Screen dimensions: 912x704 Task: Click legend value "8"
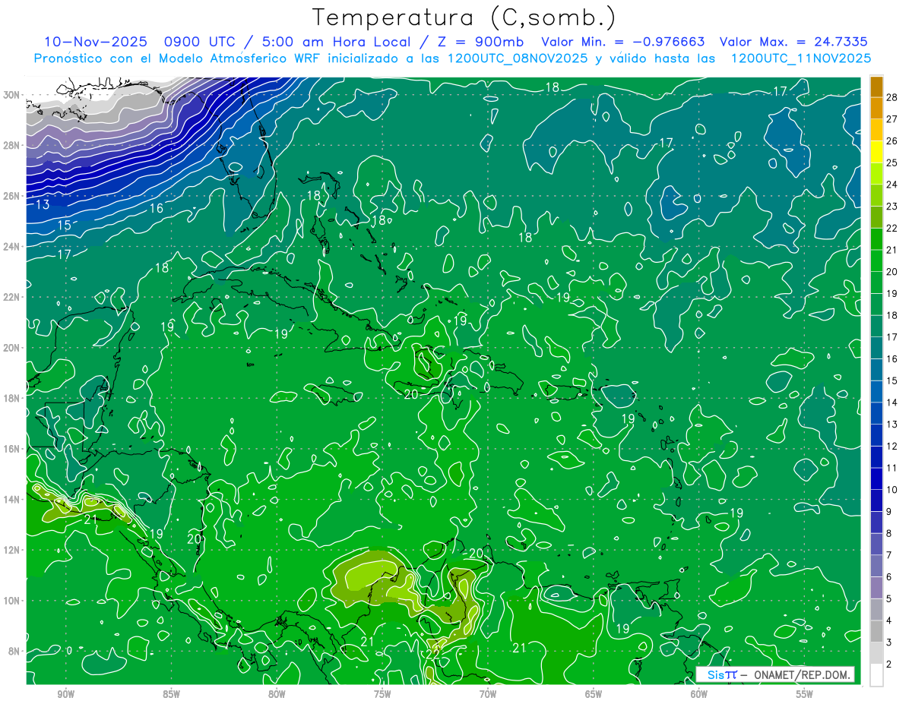[x=889, y=533]
